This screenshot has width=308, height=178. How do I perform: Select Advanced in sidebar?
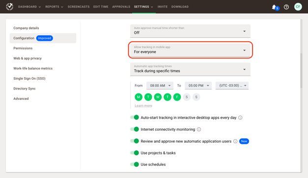tap(21, 98)
